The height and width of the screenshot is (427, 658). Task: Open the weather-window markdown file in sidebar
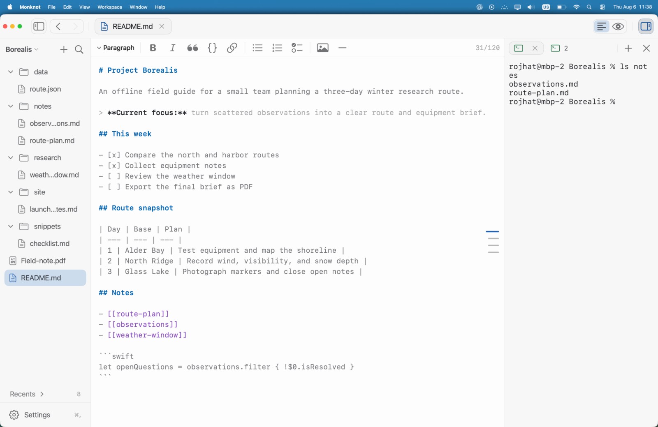tap(45, 175)
